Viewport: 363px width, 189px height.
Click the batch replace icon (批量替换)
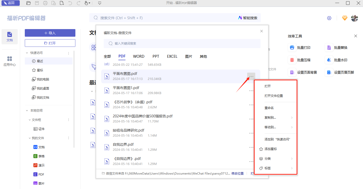click(x=329, y=48)
